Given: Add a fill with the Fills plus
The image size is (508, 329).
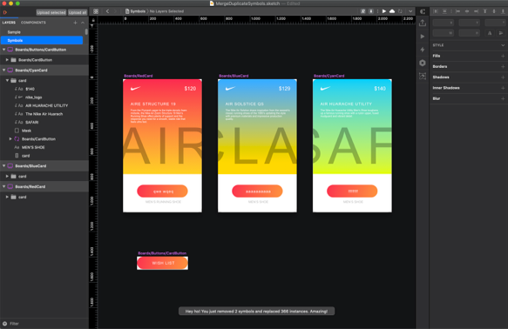Looking at the screenshot, I should click(503, 56).
